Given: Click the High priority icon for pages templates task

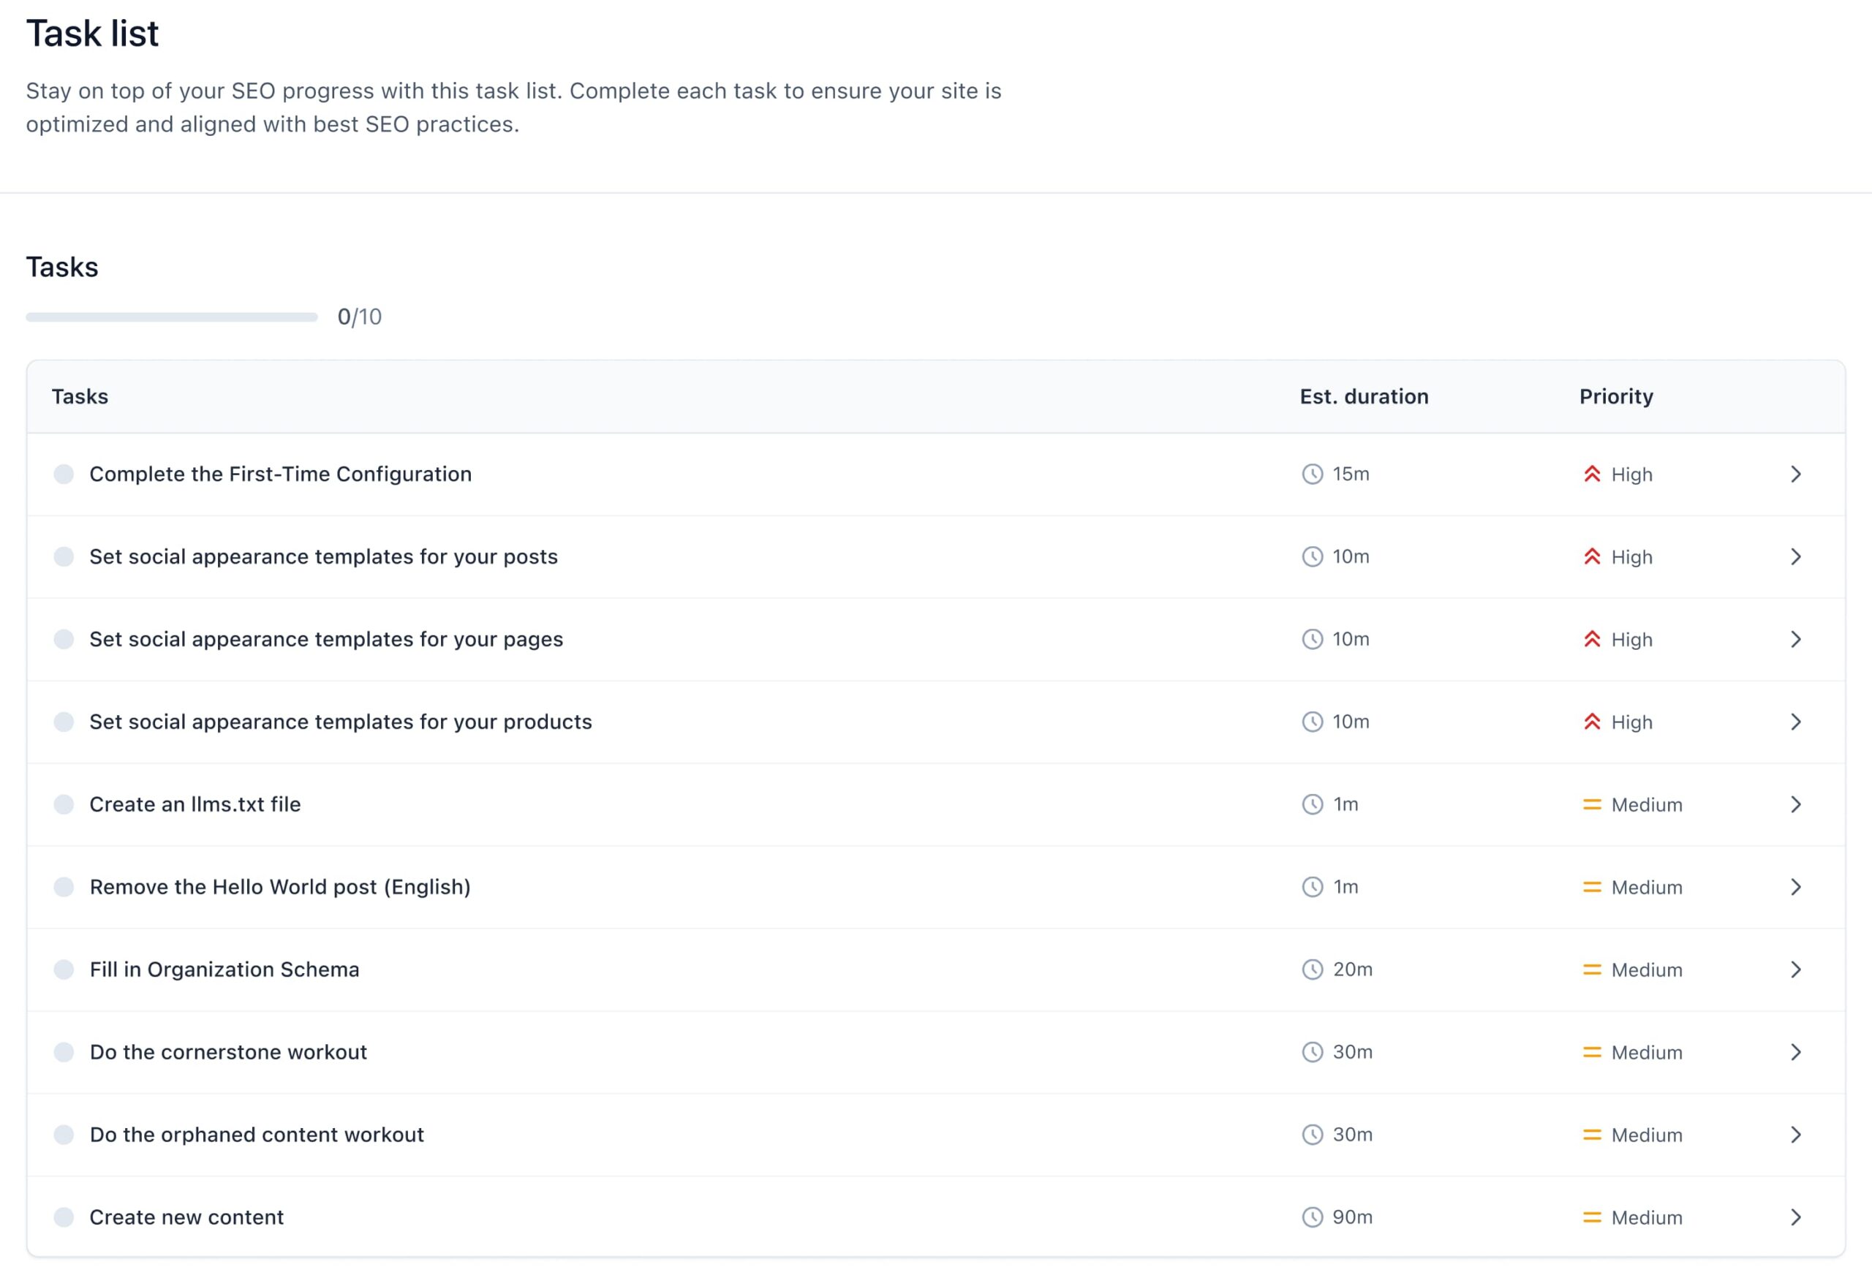Looking at the screenshot, I should [x=1593, y=640].
